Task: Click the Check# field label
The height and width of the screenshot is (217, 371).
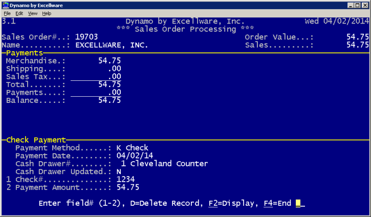Action: pyautogui.click(x=29, y=179)
